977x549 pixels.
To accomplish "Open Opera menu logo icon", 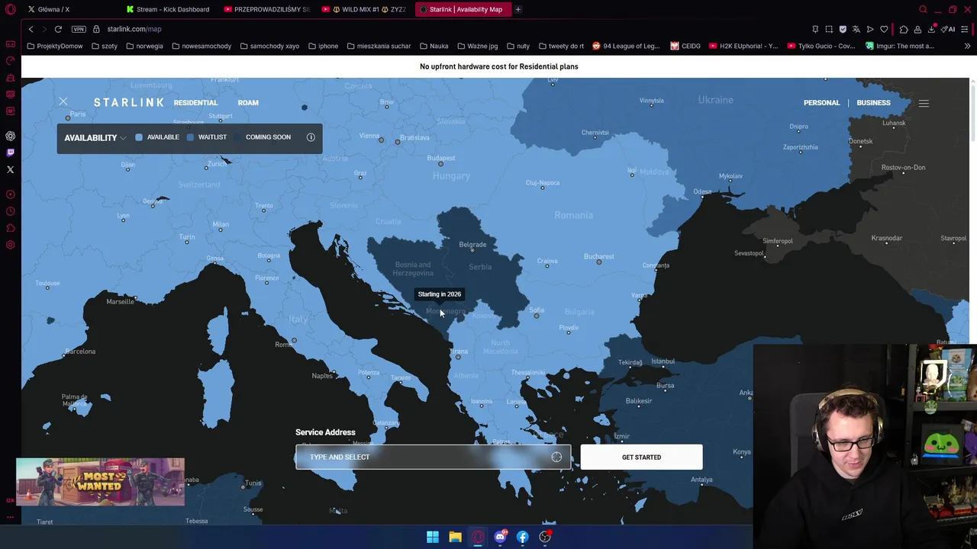I will 10,9.
